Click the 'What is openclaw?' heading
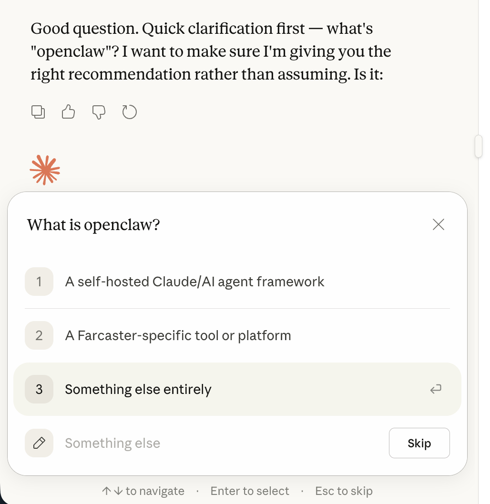490x504 pixels. (x=93, y=224)
